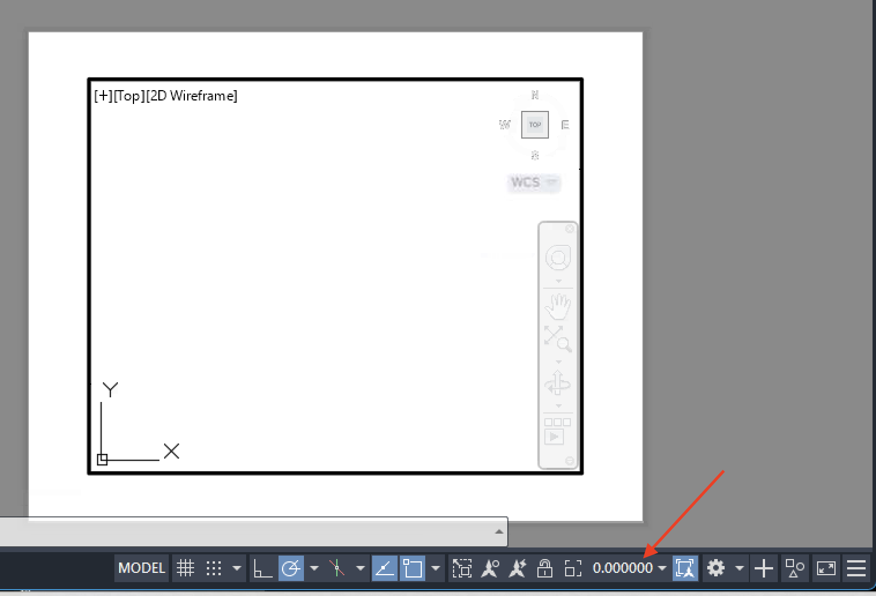
Task: Enable Snap Mode in the status bar
Action: point(215,568)
